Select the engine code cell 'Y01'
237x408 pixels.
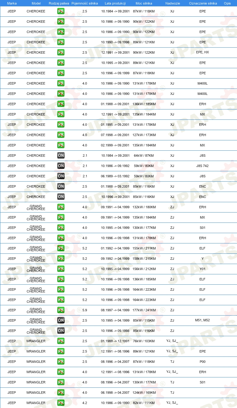[x=202, y=269]
